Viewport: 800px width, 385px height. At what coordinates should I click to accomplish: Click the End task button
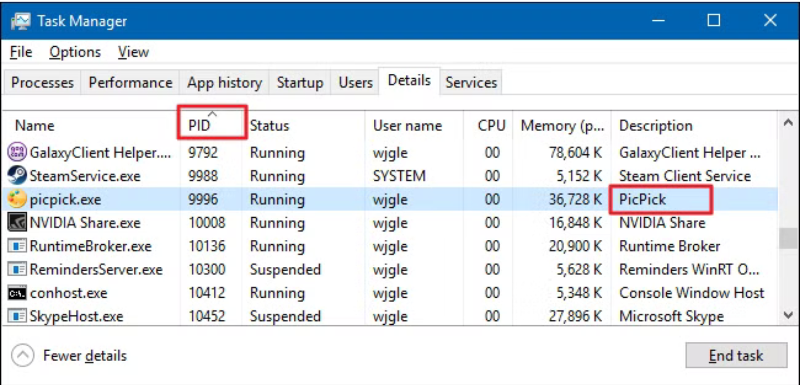click(x=736, y=355)
